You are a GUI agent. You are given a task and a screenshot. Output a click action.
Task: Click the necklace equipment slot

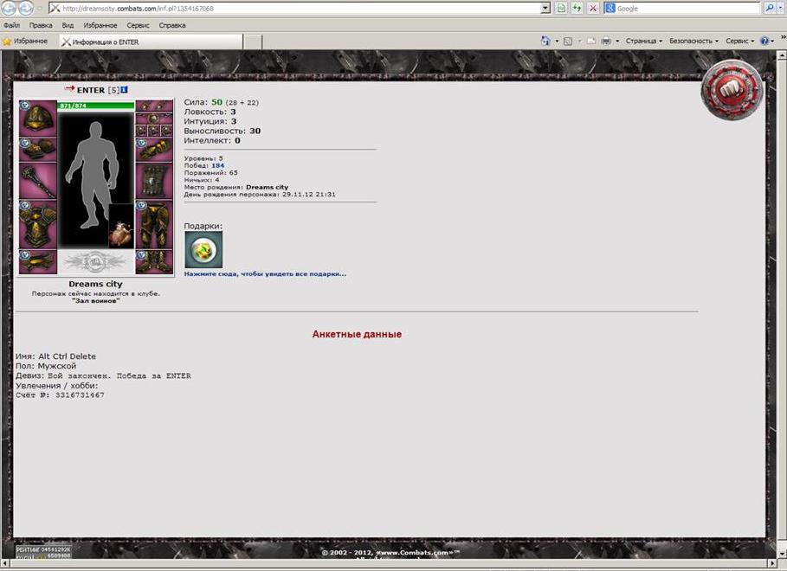(154, 119)
